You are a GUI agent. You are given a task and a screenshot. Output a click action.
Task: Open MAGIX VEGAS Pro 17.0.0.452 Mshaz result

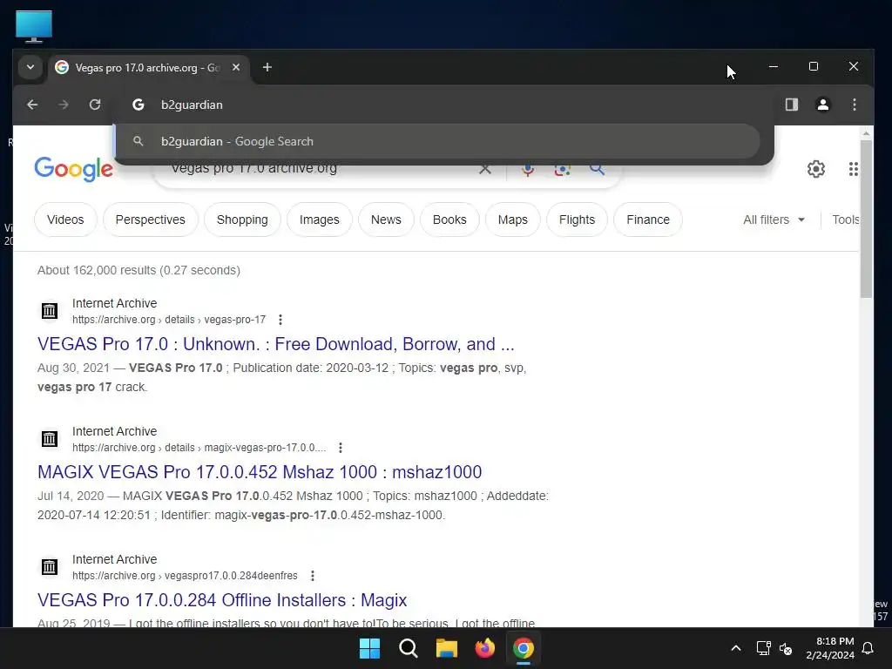(x=260, y=472)
